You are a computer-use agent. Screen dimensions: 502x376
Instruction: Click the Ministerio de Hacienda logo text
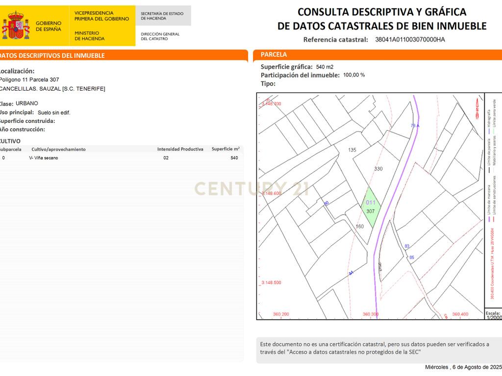click(x=90, y=36)
